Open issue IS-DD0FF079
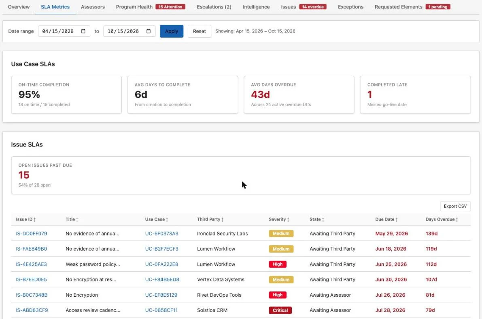Screen dimensions: 482x319 tap(31, 234)
